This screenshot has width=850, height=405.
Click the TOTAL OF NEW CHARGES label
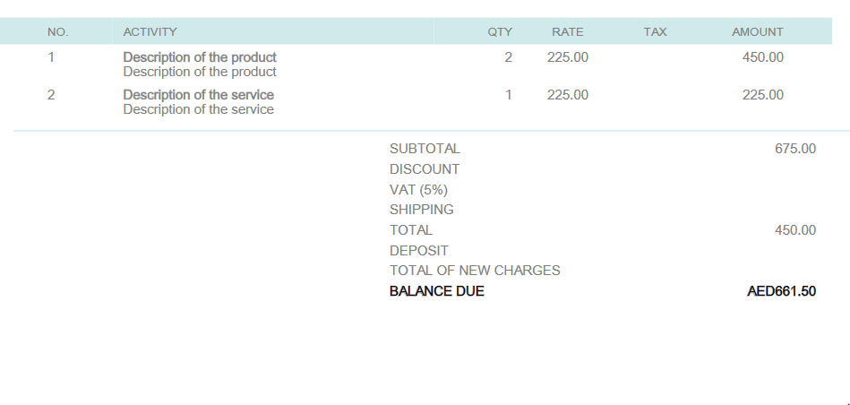tap(475, 271)
